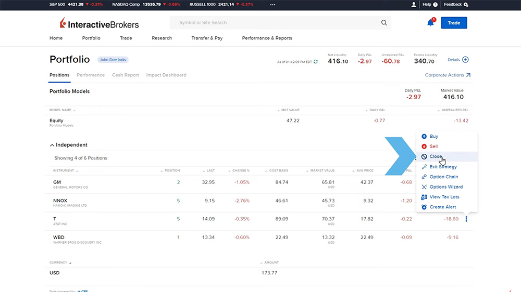Open Feedback chat icon
Viewport: 521px width, 292px height.
466,5
